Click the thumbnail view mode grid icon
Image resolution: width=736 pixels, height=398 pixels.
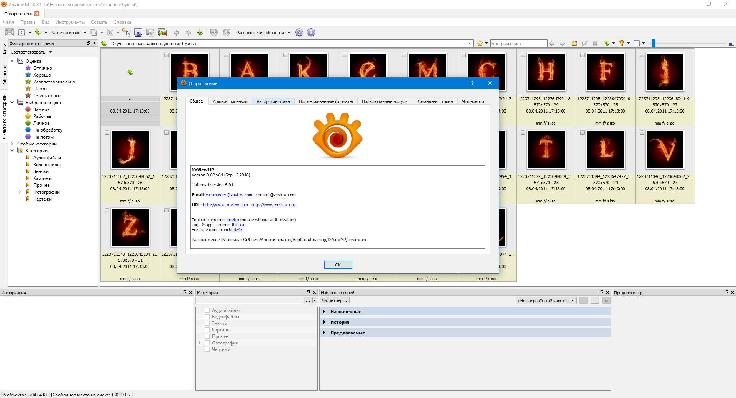click(21, 33)
